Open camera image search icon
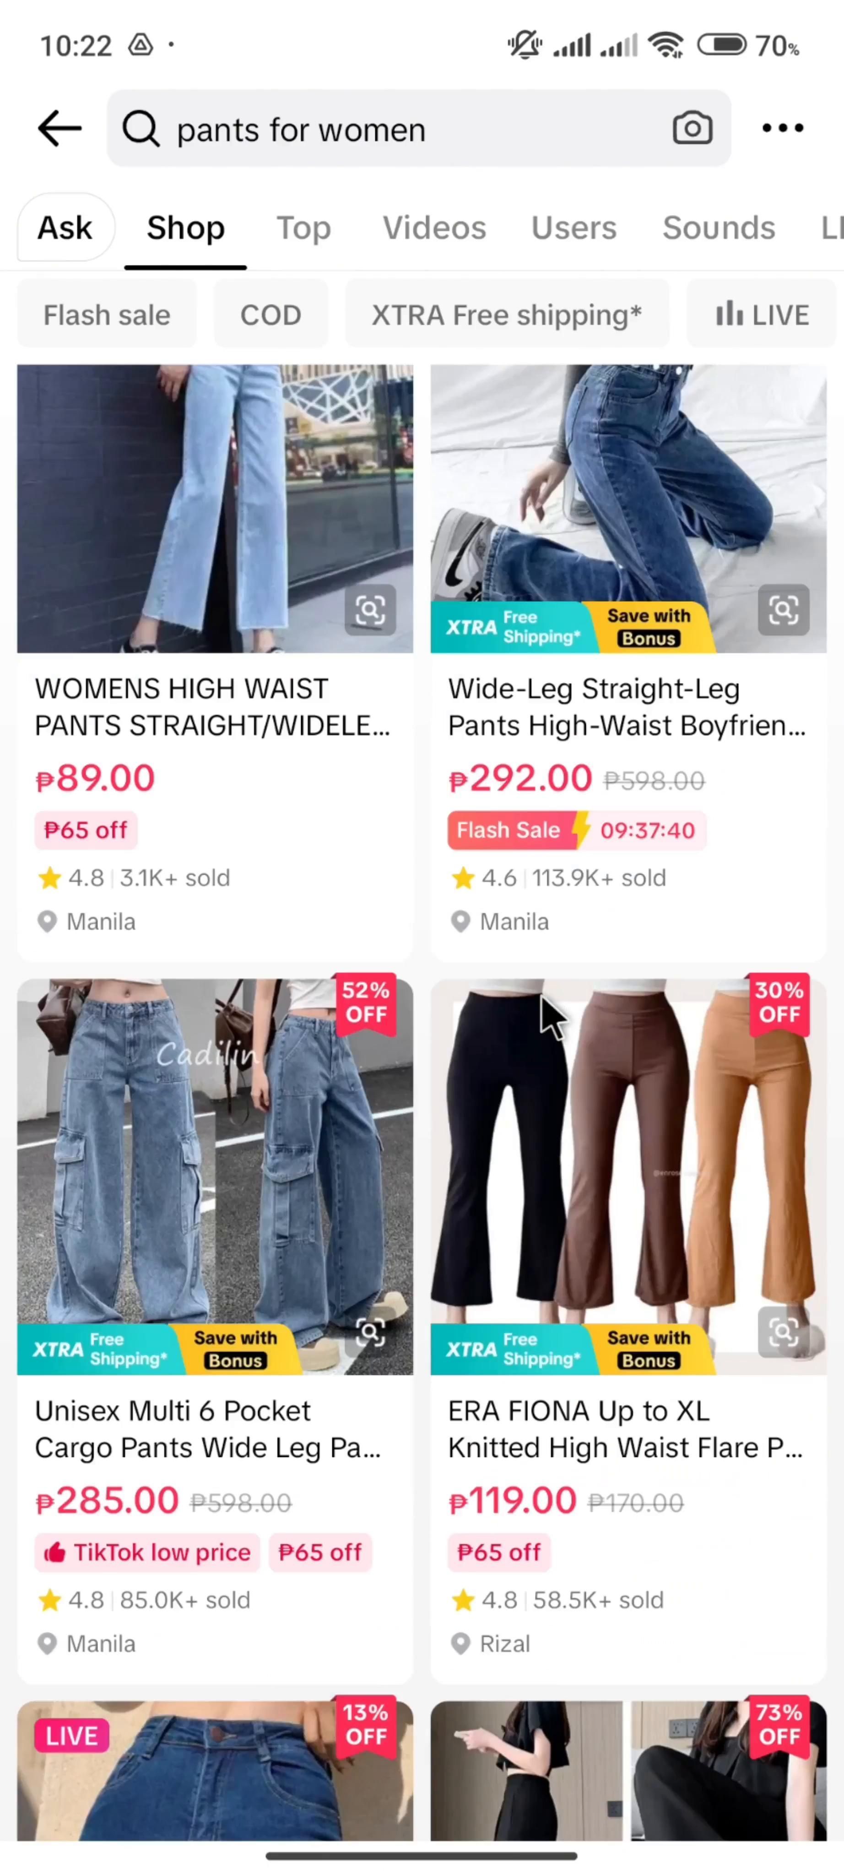This screenshot has height=1875, width=844. [x=692, y=128]
